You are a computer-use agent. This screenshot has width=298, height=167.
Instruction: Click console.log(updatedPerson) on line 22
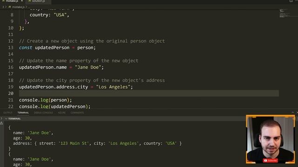click(x=55, y=106)
